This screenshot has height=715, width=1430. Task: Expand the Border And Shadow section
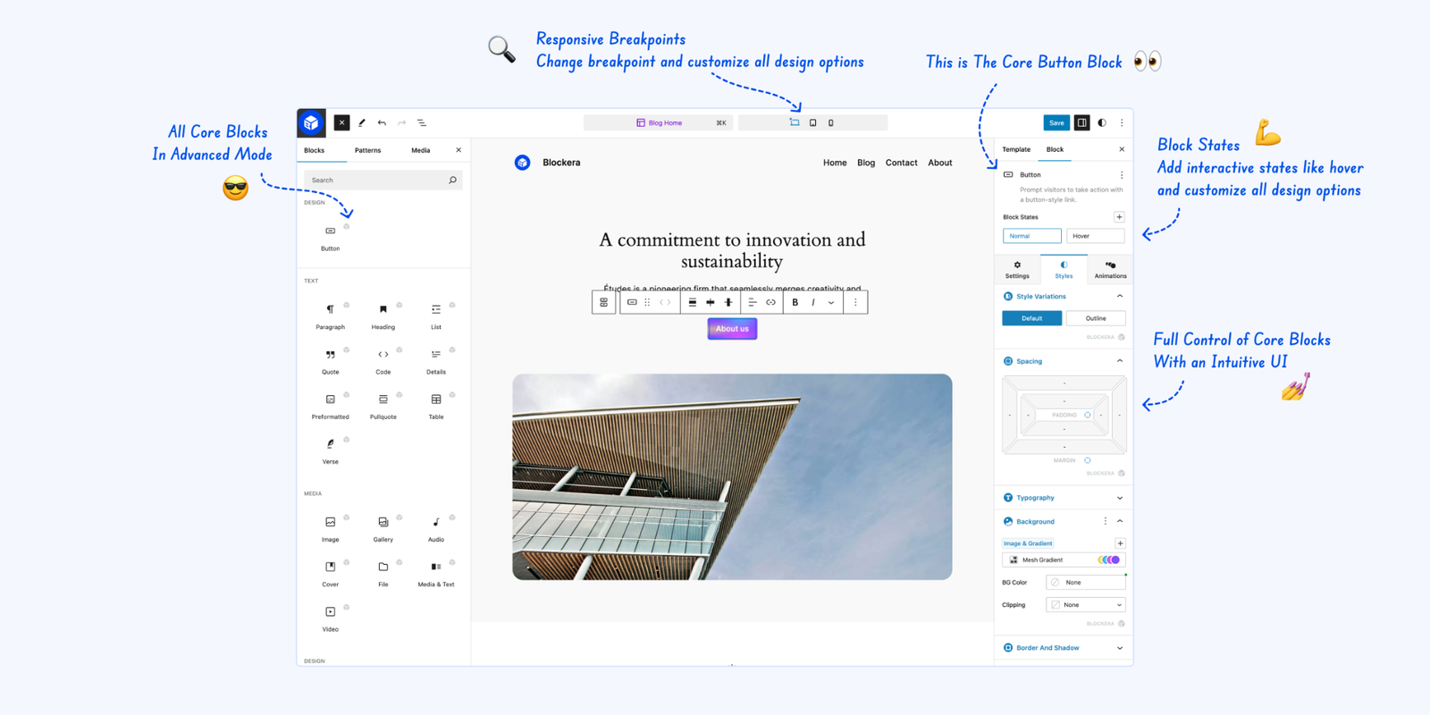point(1063,648)
